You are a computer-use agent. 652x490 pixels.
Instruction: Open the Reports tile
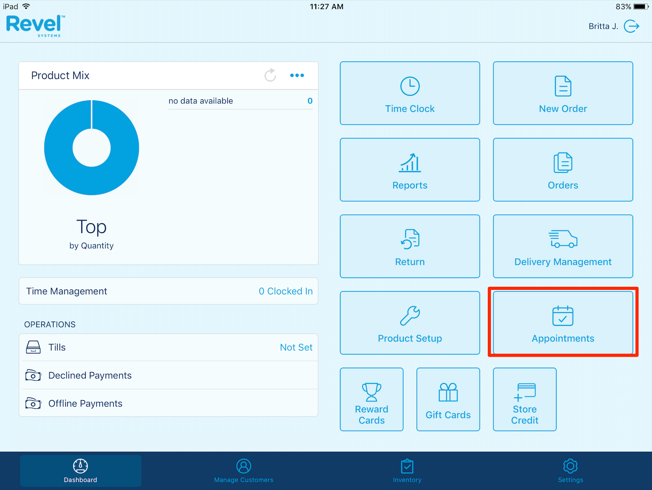pyautogui.click(x=410, y=170)
